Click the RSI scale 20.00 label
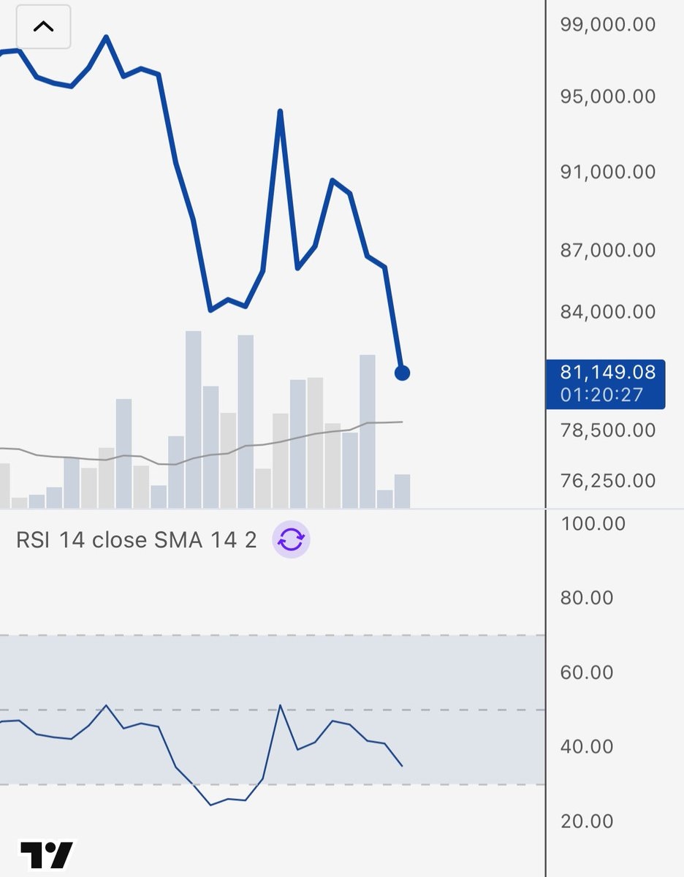 point(587,821)
